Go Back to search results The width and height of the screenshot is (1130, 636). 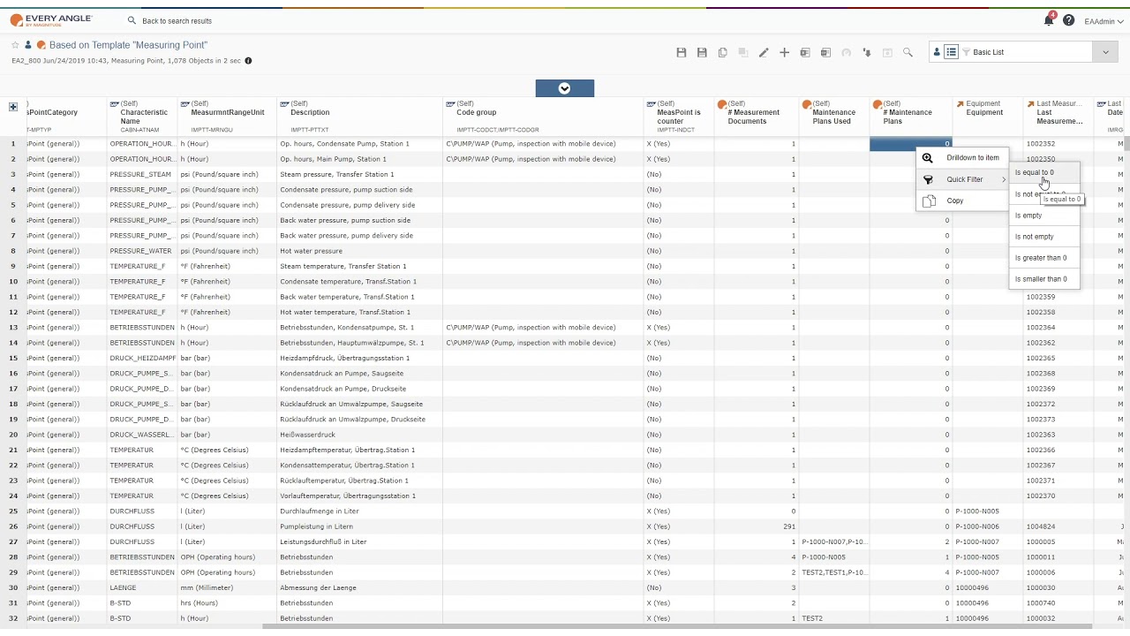(177, 21)
